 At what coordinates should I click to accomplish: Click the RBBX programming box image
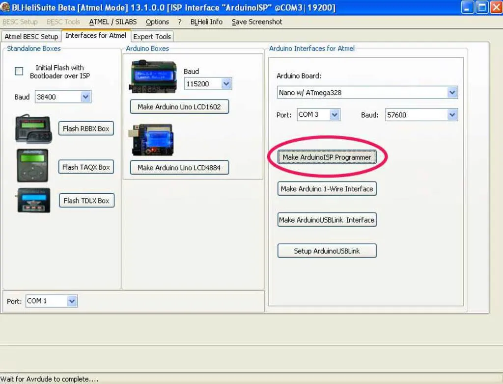(x=33, y=129)
